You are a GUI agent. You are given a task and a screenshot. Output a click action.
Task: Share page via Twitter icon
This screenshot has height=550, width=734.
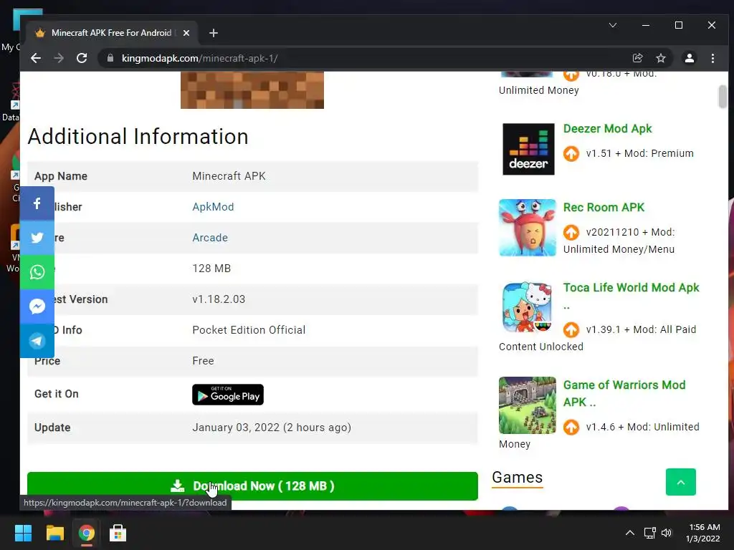[x=37, y=238]
